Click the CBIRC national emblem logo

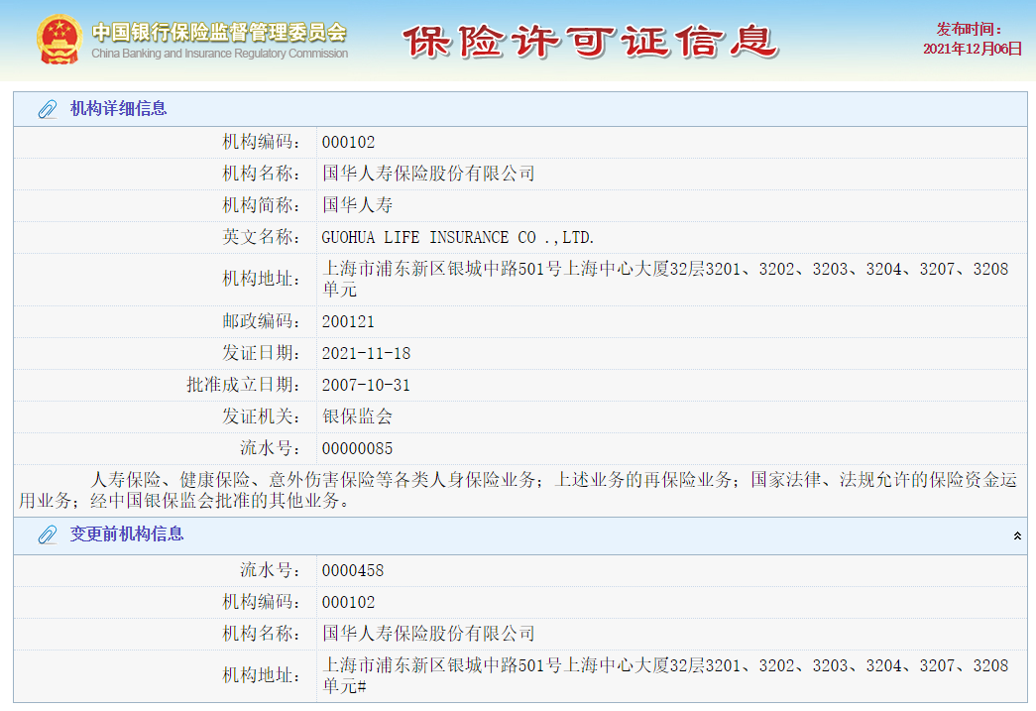pyautogui.click(x=59, y=40)
